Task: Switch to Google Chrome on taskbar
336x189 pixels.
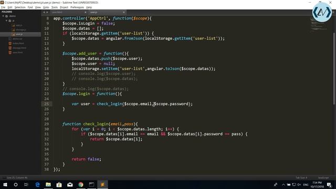Action: pyautogui.click(x=81, y=184)
